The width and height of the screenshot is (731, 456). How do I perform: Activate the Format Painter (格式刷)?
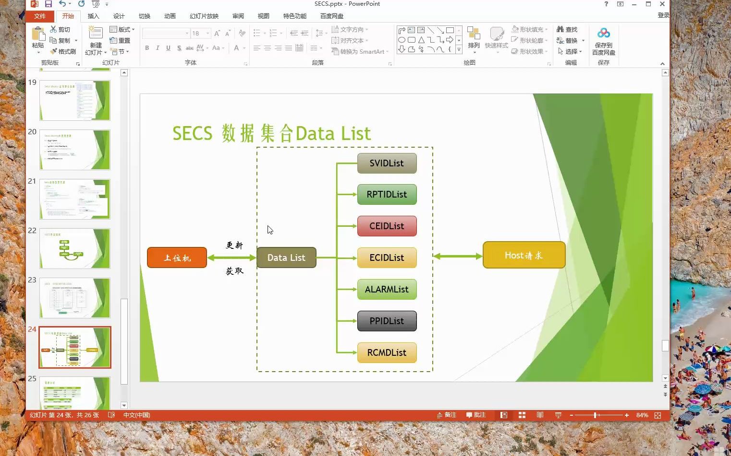coord(63,51)
